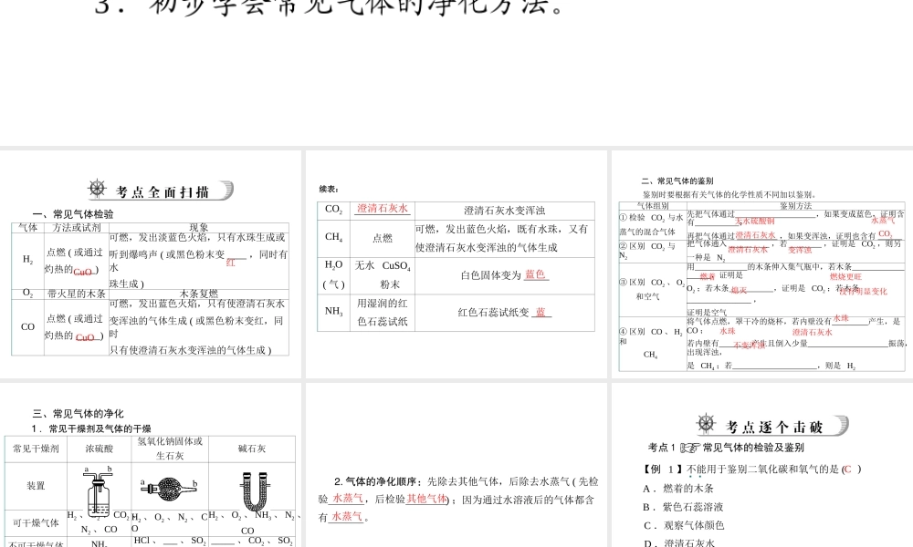Click the 气体组别 column header
913x547 pixels.
pos(653,206)
